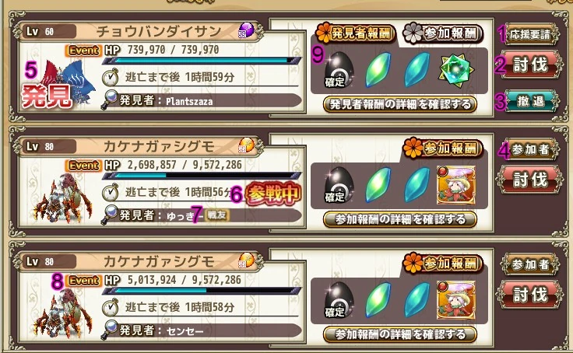Switch to 参加報酬 tab in the first panel

click(x=443, y=33)
